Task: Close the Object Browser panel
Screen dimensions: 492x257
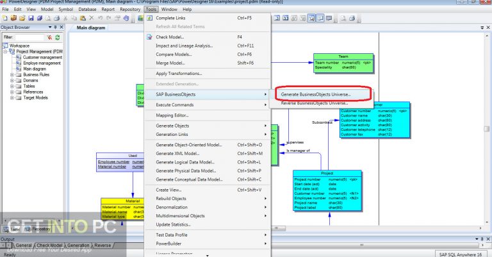Action: tap(61, 28)
